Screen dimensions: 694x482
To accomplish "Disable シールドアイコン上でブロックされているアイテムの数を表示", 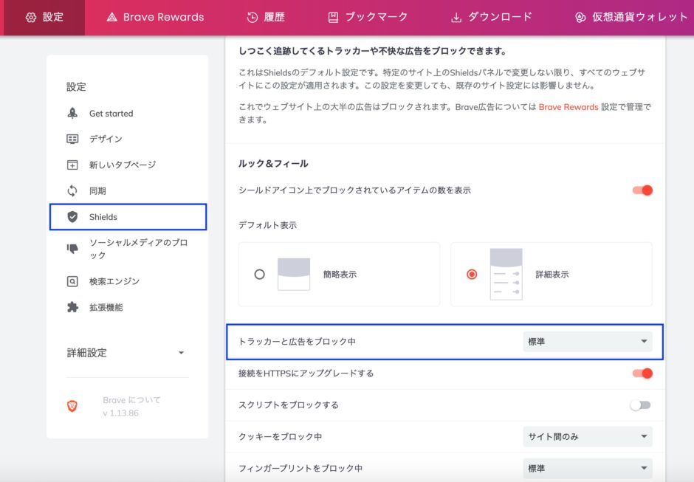I will pyautogui.click(x=642, y=190).
